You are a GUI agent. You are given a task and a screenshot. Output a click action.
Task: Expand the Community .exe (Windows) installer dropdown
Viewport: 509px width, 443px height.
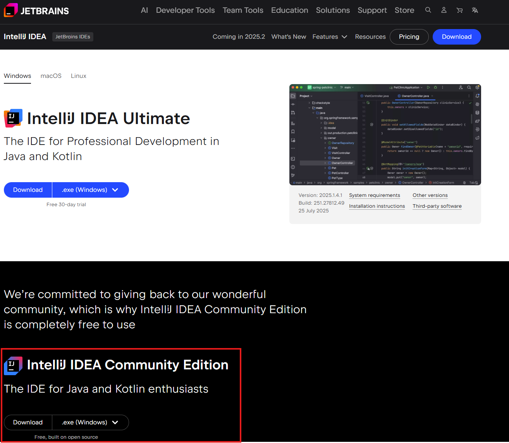[91, 422]
